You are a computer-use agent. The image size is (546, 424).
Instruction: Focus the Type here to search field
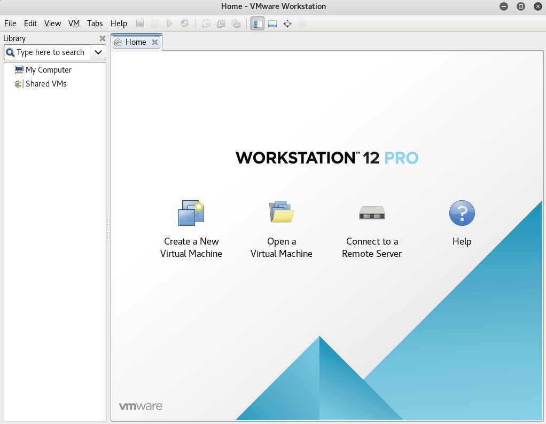point(47,52)
